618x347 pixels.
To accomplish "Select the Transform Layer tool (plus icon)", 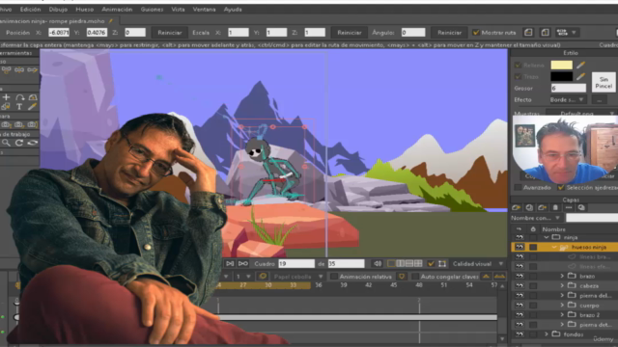I will [6, 97].
